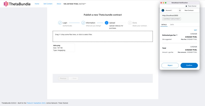The image size is (205, 106).
Task: Click the Login step label
Action: 65,23
